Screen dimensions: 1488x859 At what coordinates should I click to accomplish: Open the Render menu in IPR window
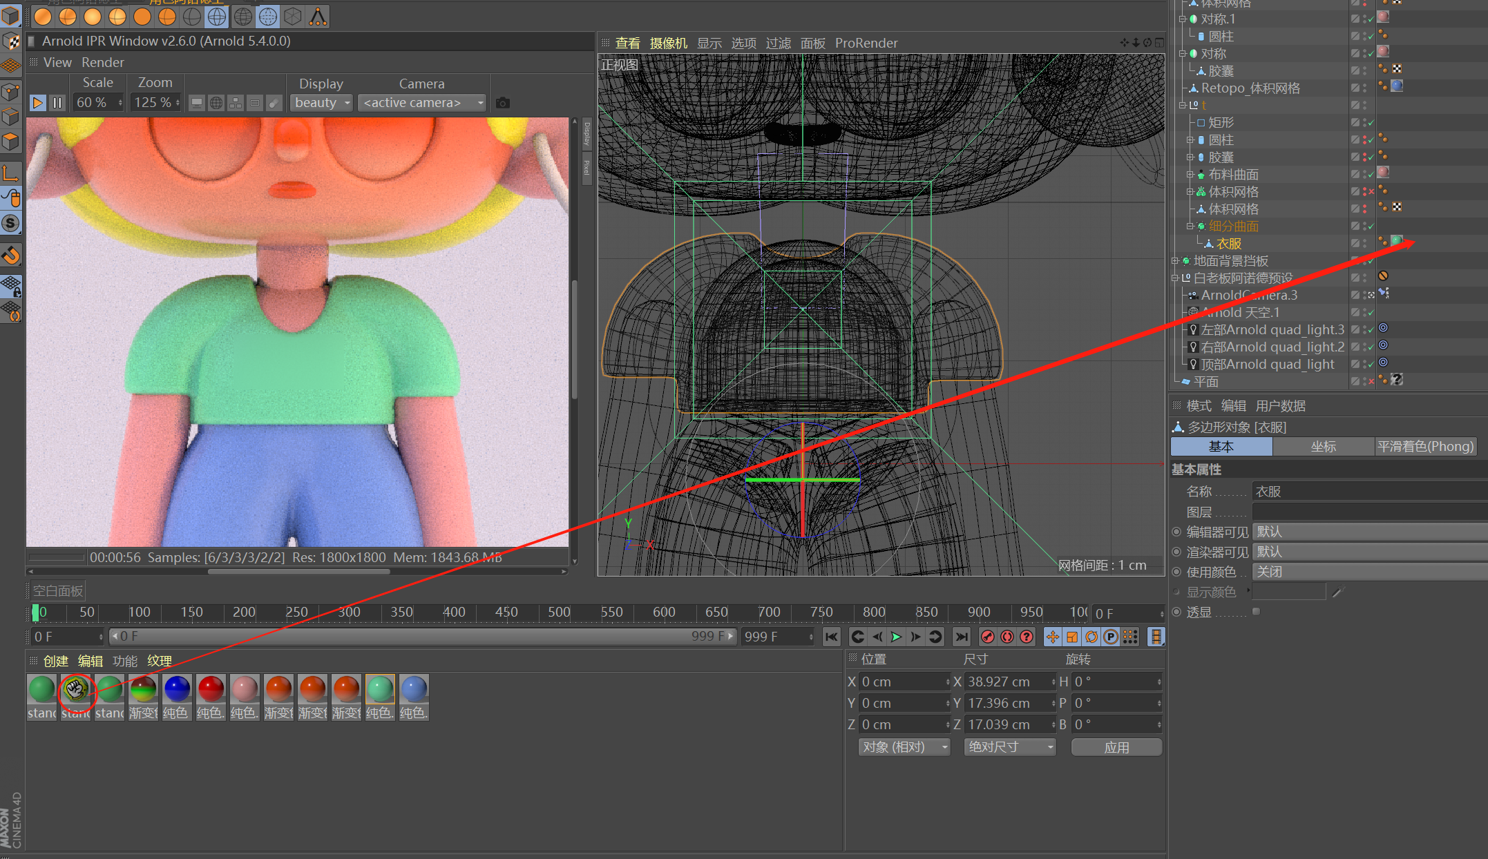(x=102, y=62)
